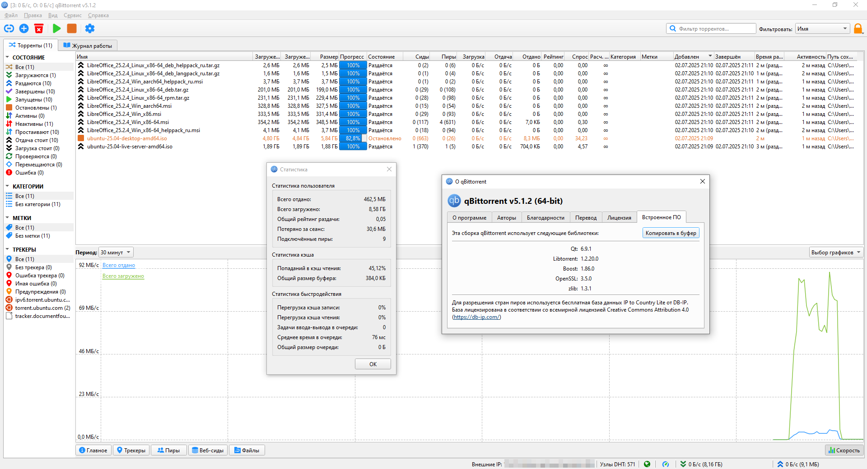Open the Пиры bottom panel tab
This screenshot has width=867, height=469.
click(x=168, y=450)
